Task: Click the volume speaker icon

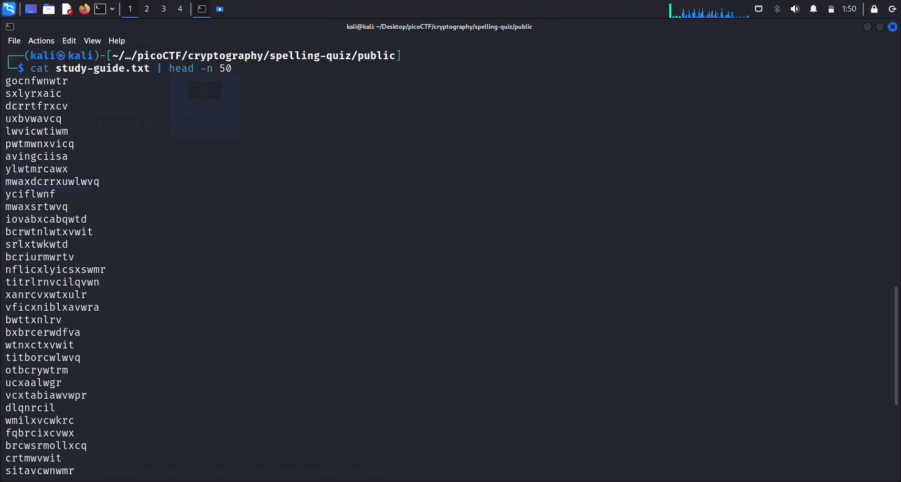Action: click(795, 9)
